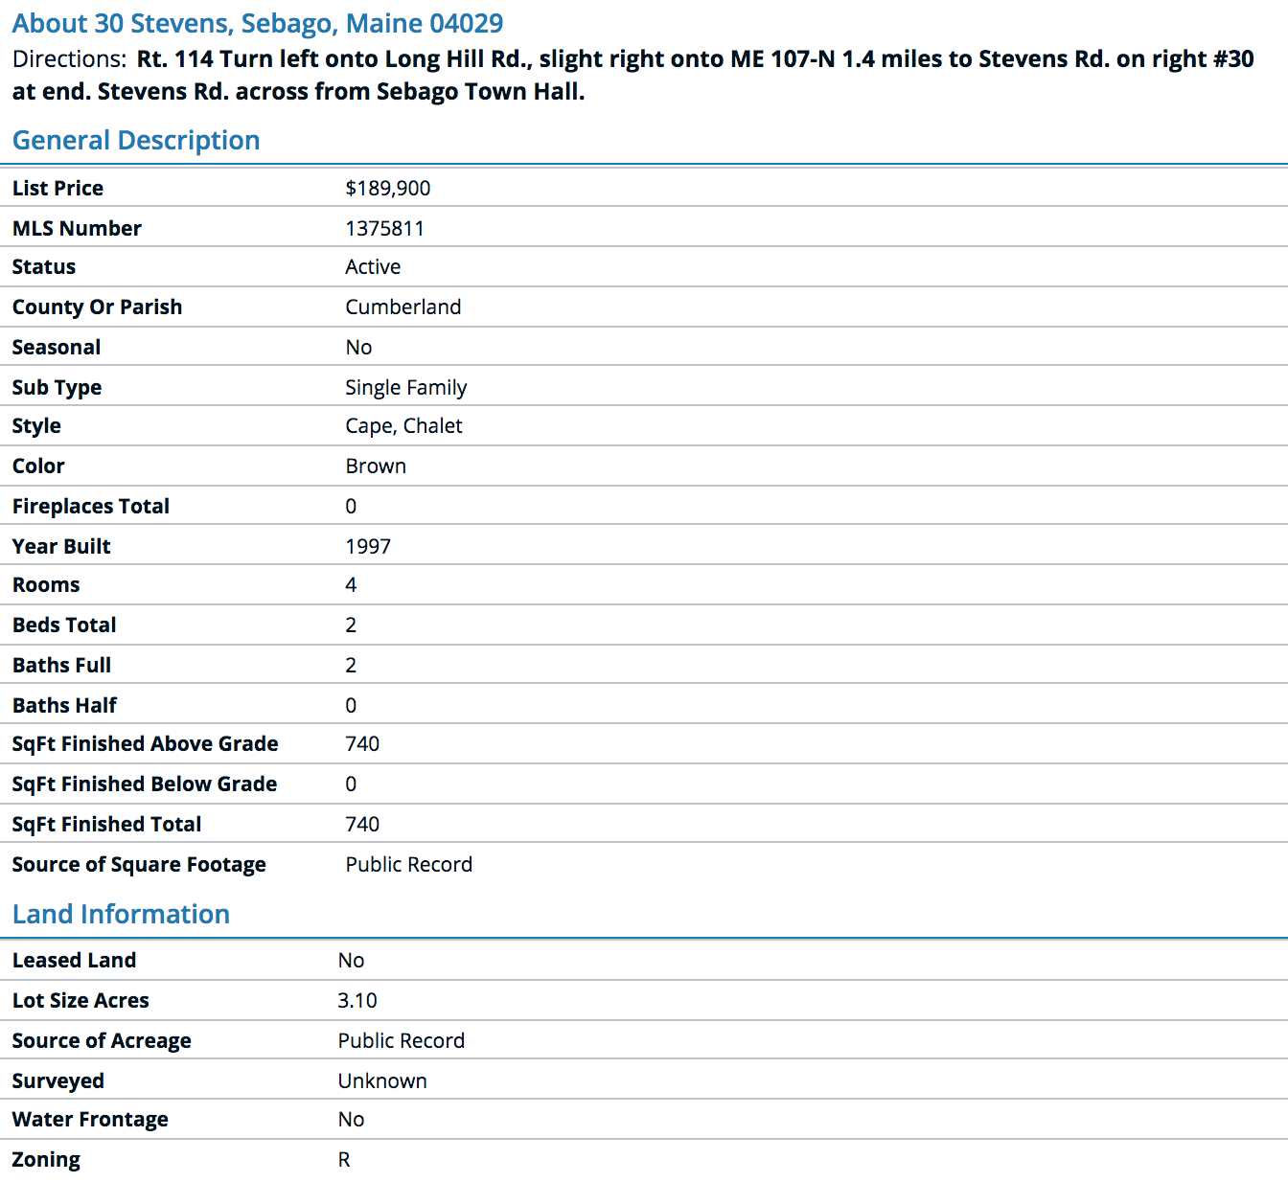Click the SqFt Finished Below Grade value 0
Screen dimensions: 1288x1182
tap(351, 784)
